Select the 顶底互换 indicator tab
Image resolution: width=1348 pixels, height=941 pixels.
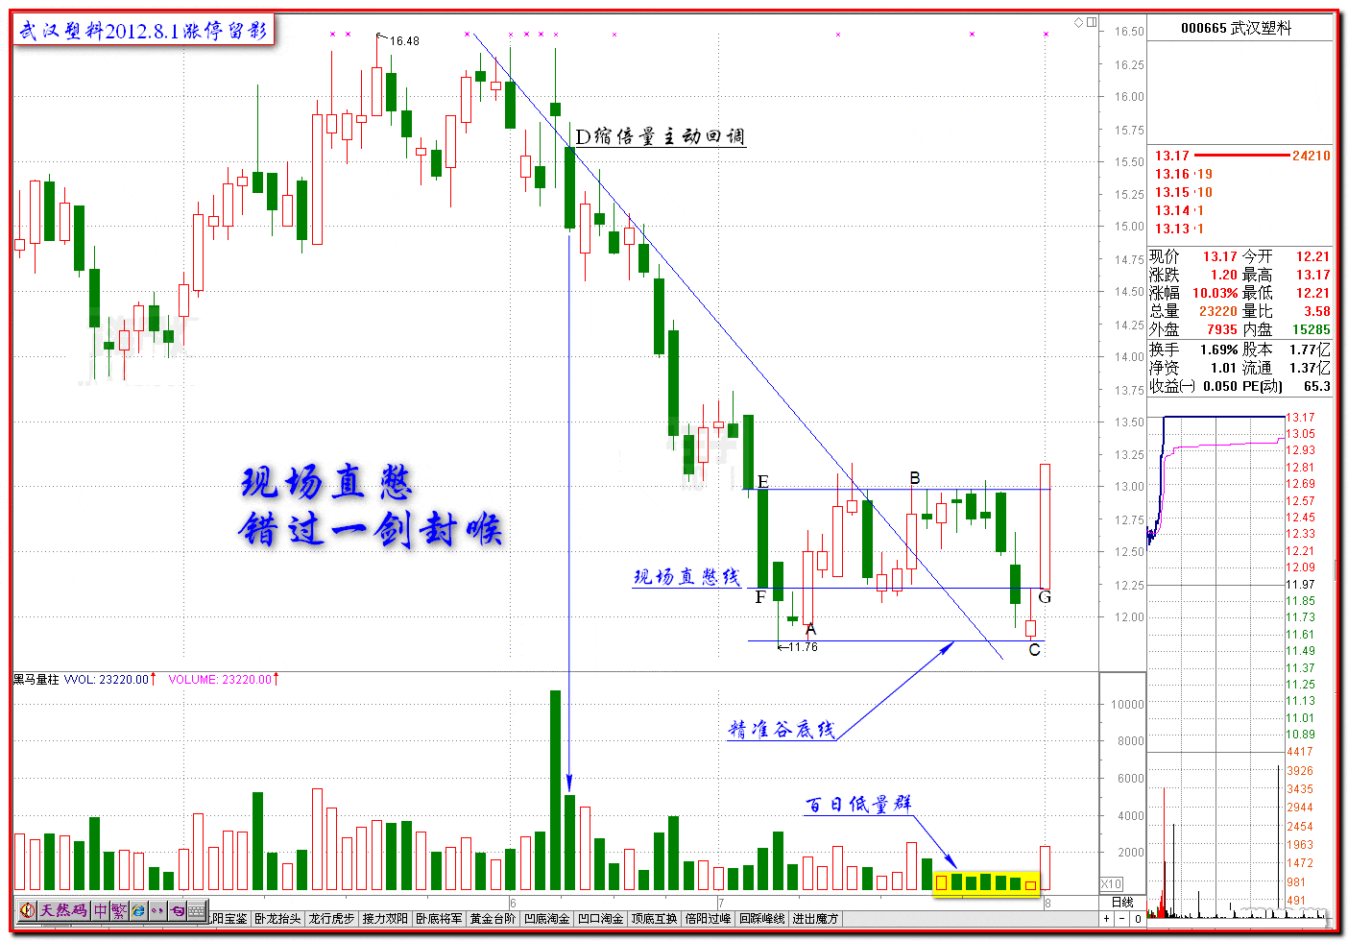(654, 919)
